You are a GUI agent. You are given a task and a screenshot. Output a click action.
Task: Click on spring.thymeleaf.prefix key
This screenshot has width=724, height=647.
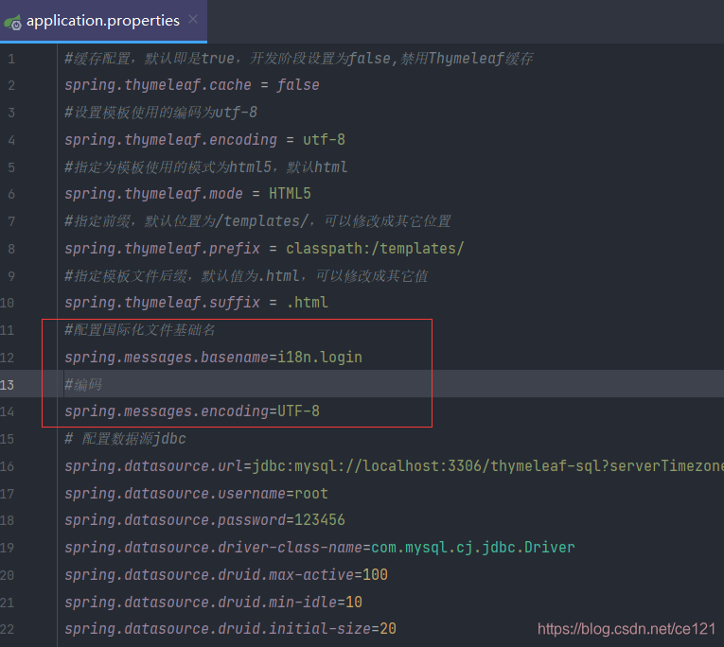click(162, 249)
